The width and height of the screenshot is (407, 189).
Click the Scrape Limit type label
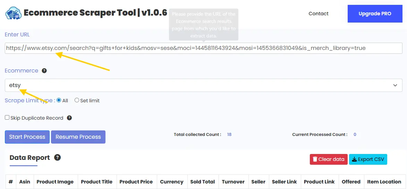pyautogui.click(x=30, y=100)
